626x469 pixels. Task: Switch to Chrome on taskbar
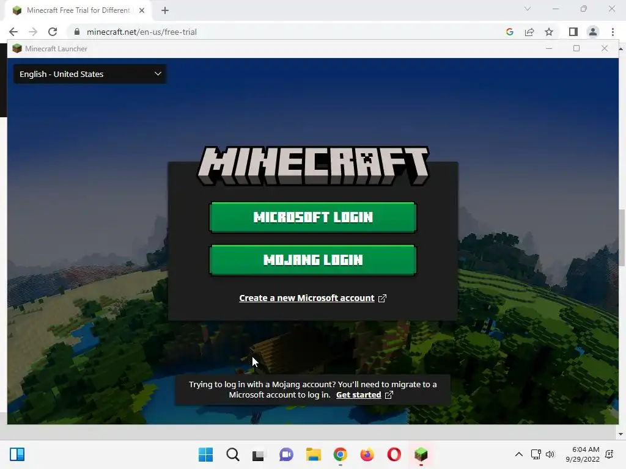coord(340,454)
